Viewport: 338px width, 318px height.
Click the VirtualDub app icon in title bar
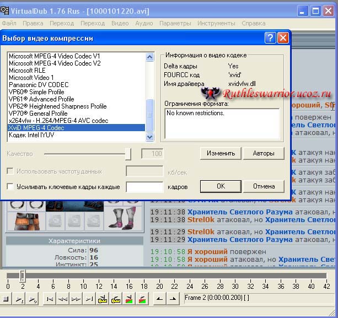pos(4,11)
